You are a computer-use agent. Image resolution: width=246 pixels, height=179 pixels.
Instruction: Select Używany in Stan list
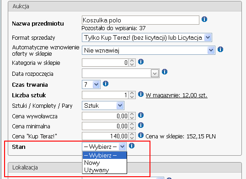[x=105, y=170]
